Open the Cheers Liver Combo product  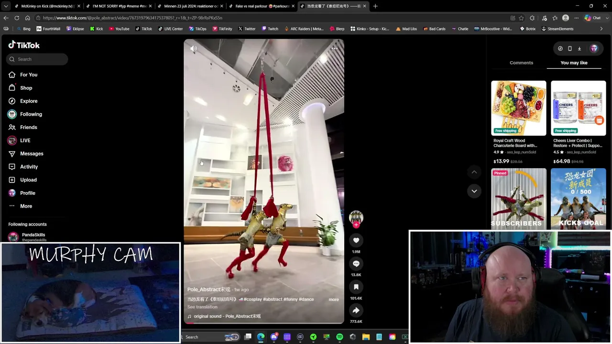(x=579, y=122)
